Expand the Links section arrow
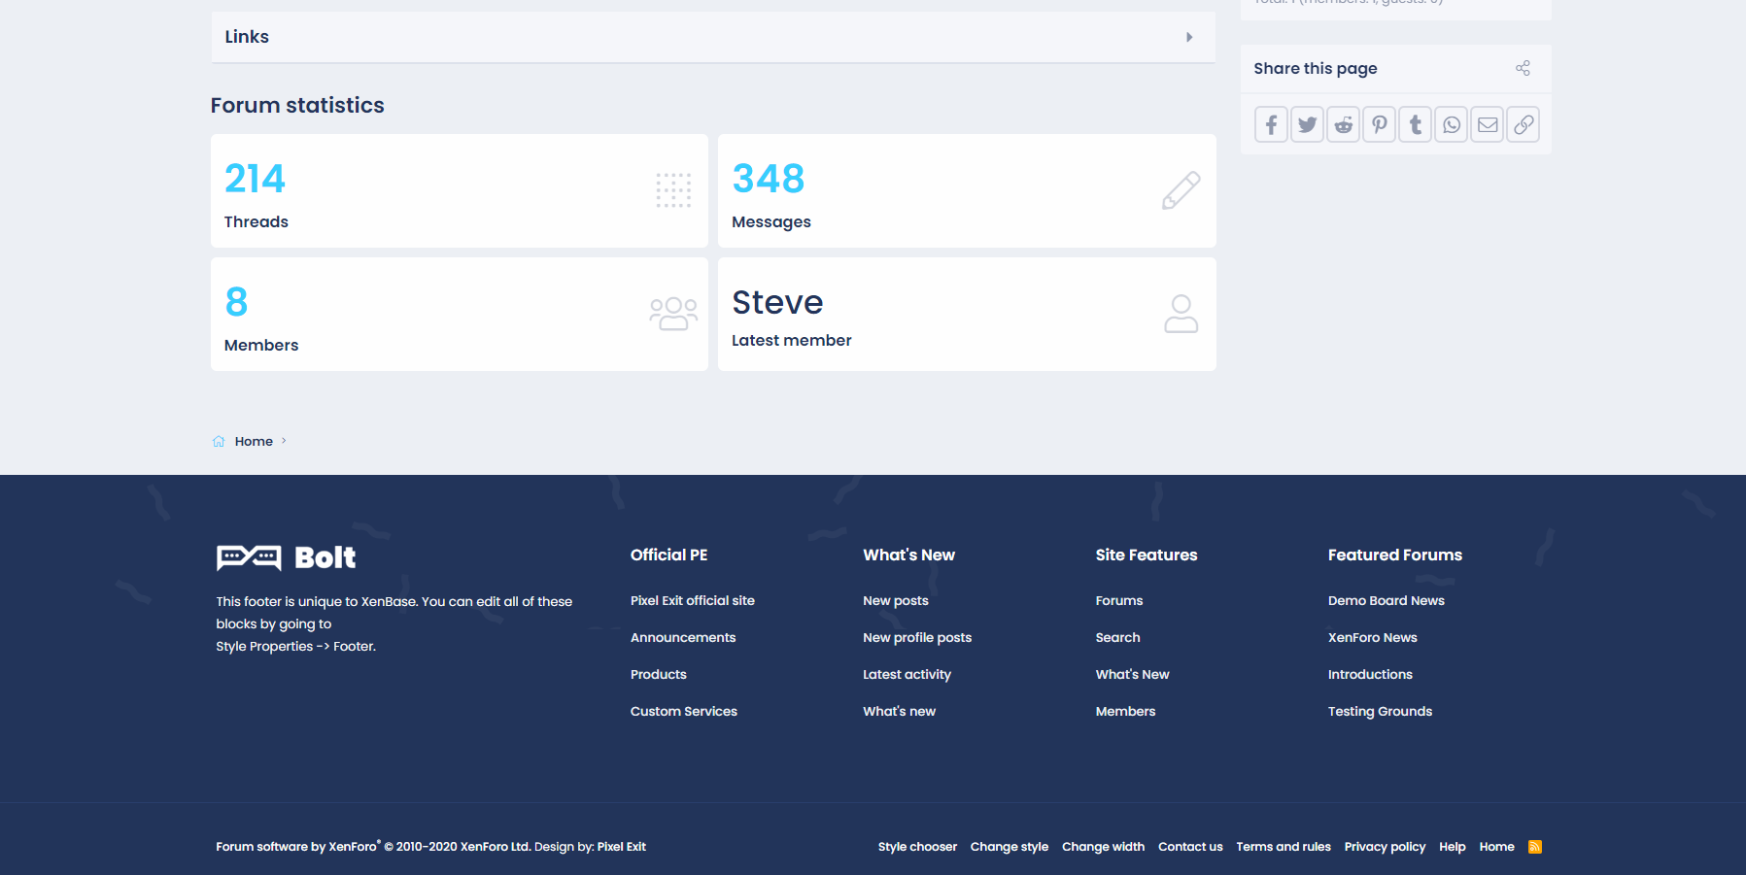 pos(1188,37)
